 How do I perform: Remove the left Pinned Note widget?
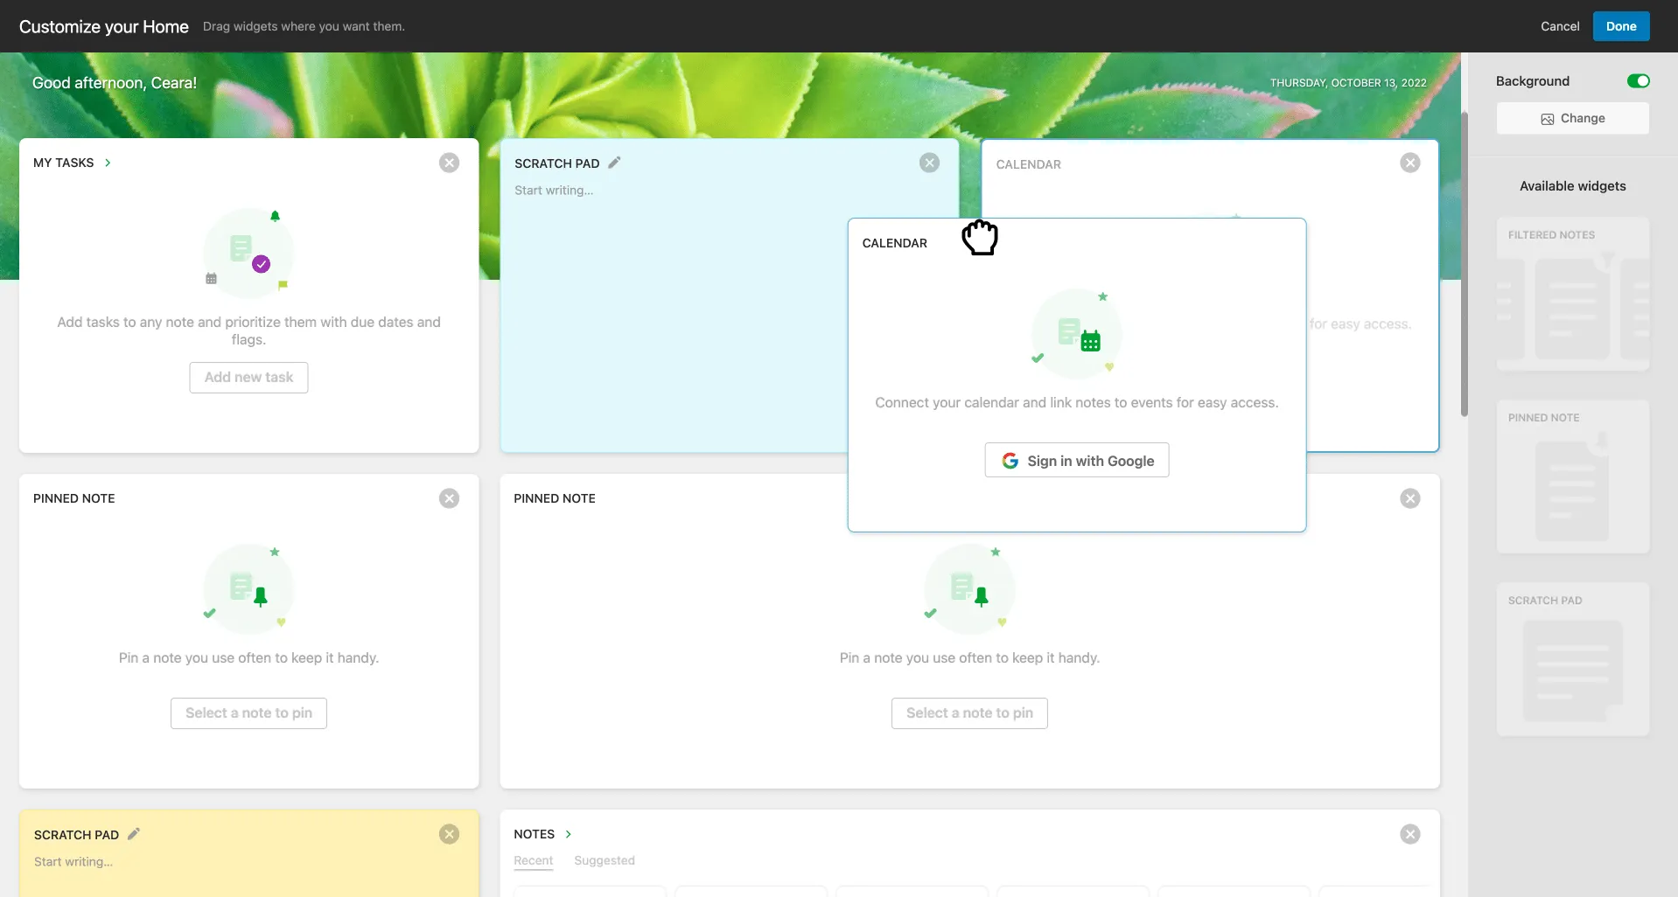pyautogui.click(x=449, y=497)
